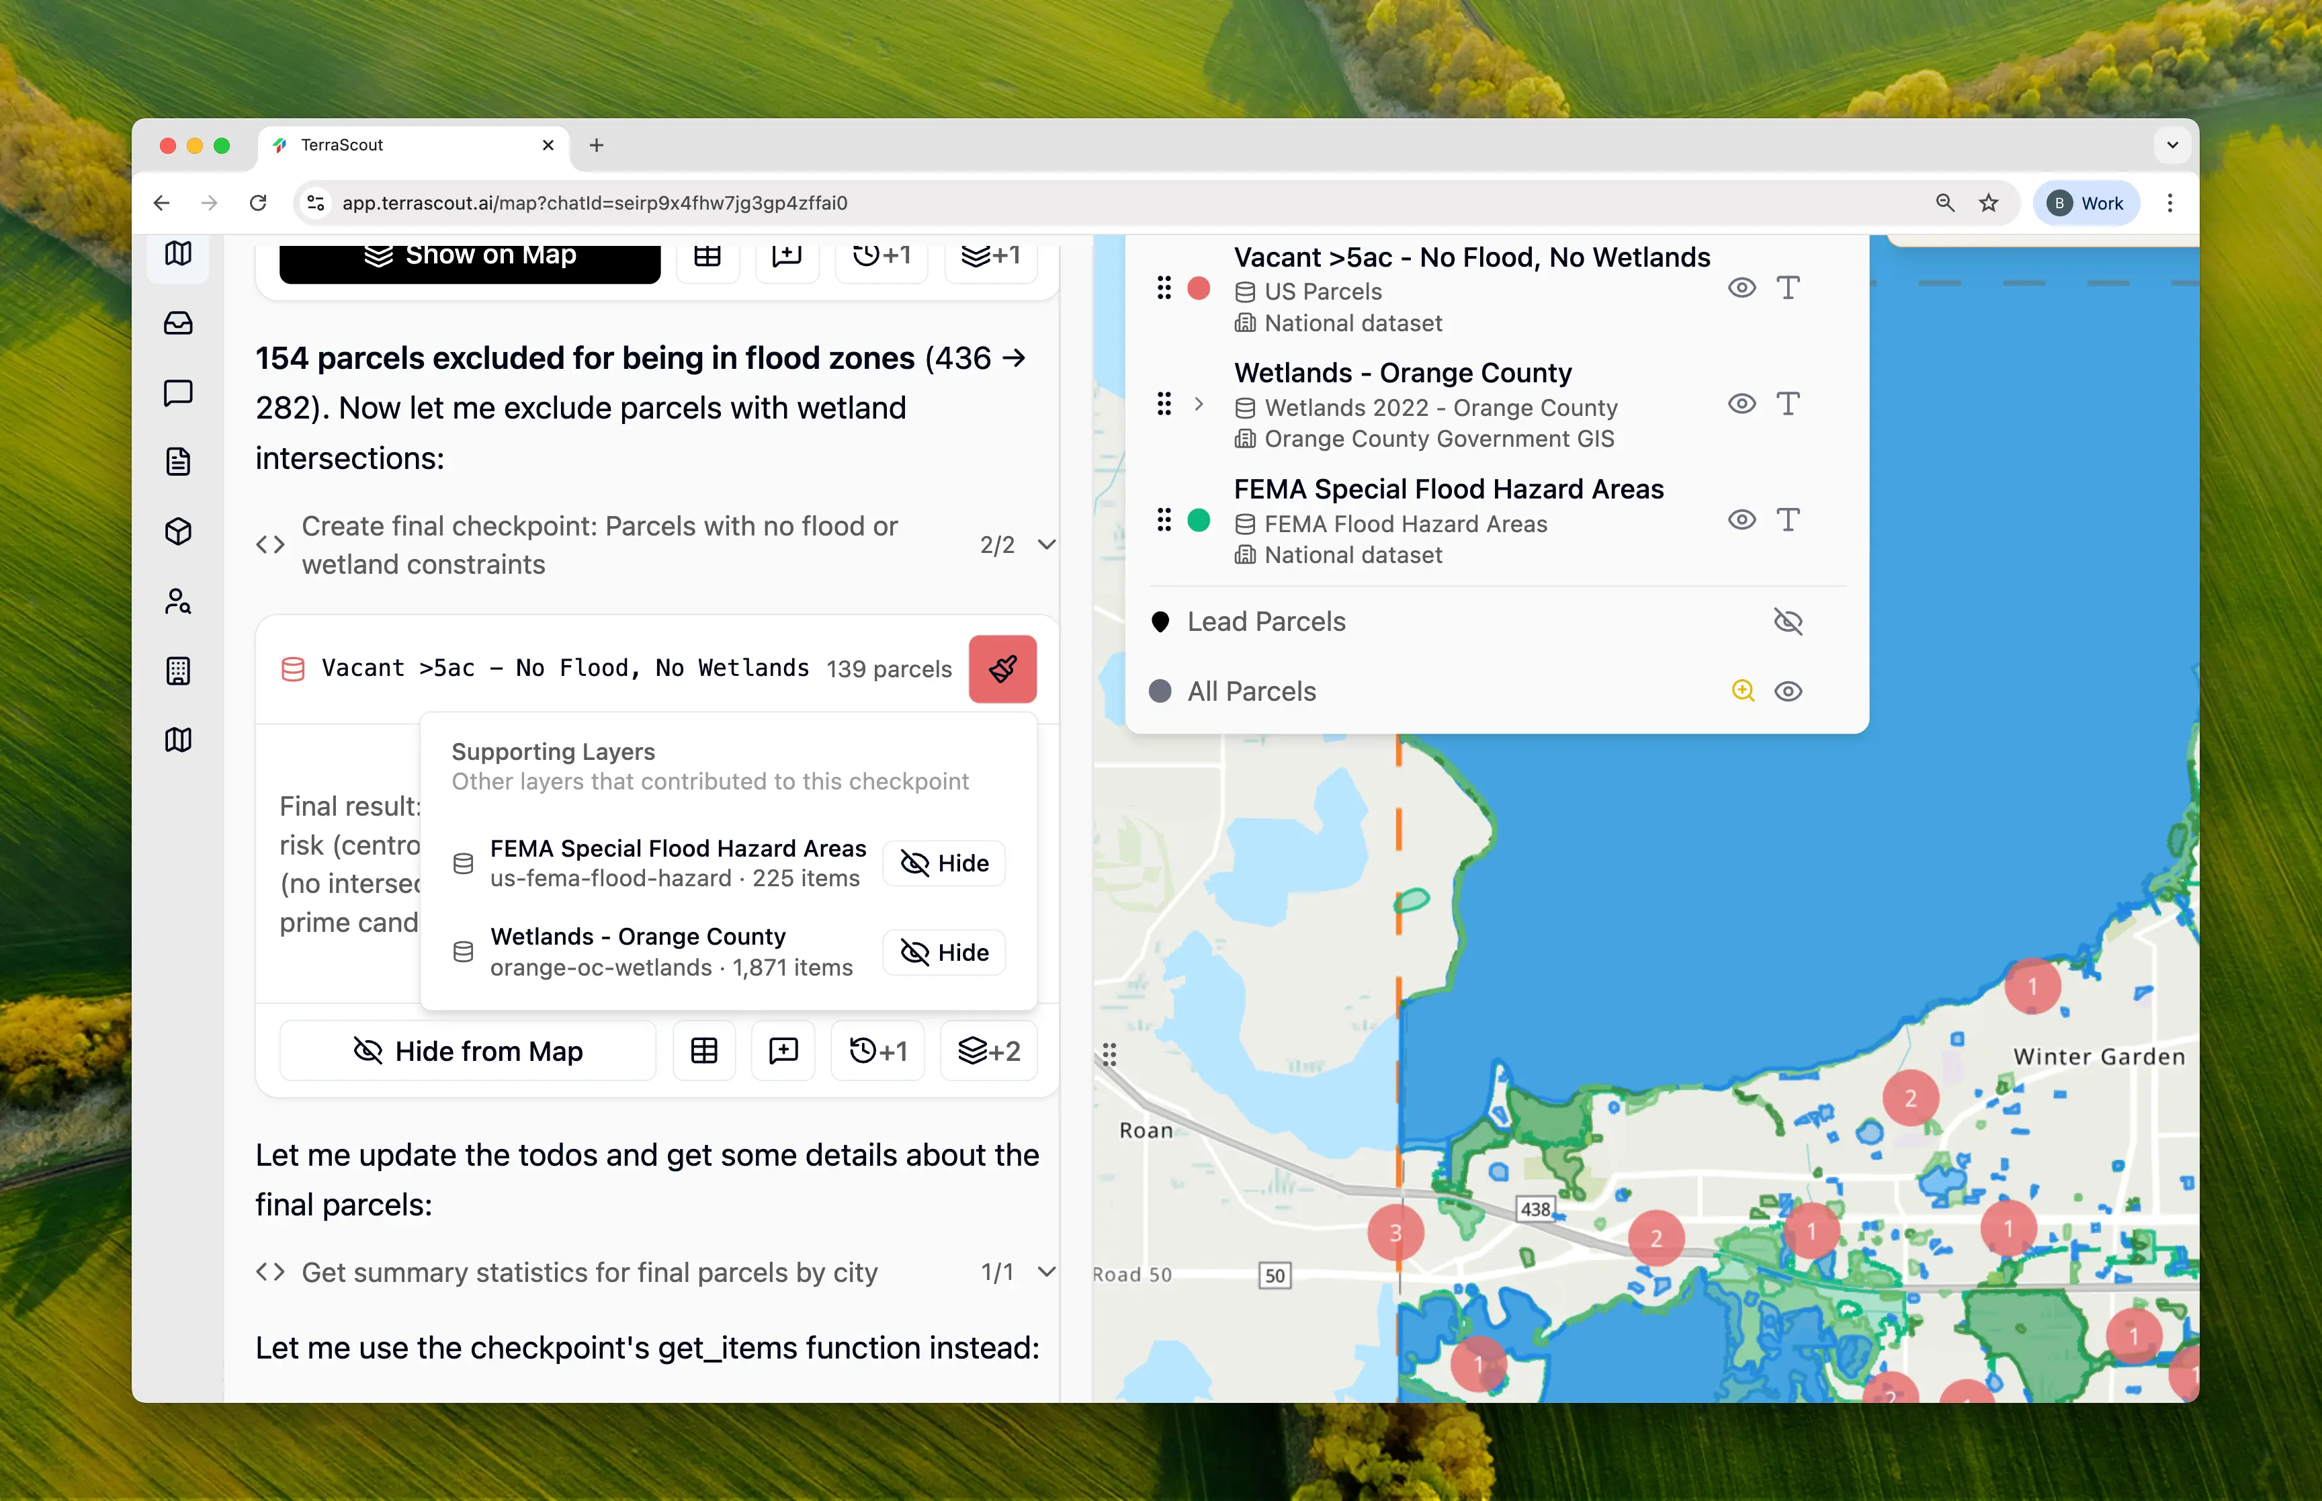Open the inbox icon in sidebar
Viewport: 2322px width, 1501px height.
178,323
